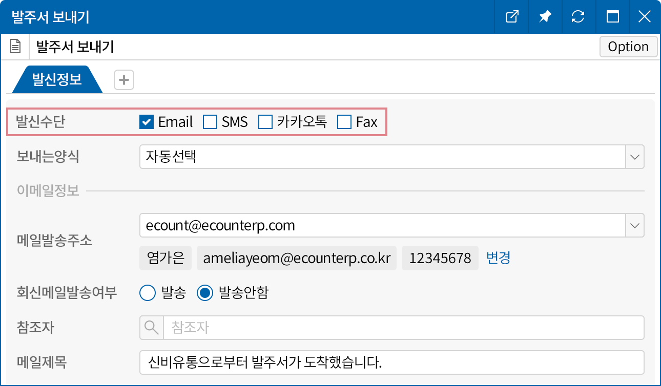Click the 참조자 search magnifier icon
The image size is (661, 386).
coord(152,327)
